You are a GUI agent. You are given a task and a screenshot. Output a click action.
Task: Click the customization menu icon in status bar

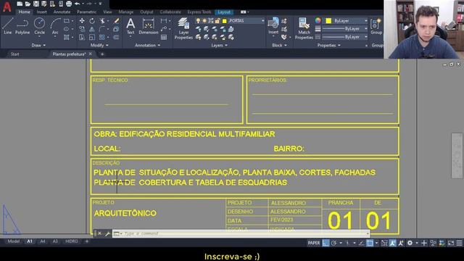click(459, 243)
